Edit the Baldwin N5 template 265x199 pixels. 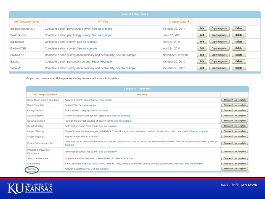pos(202,55)
